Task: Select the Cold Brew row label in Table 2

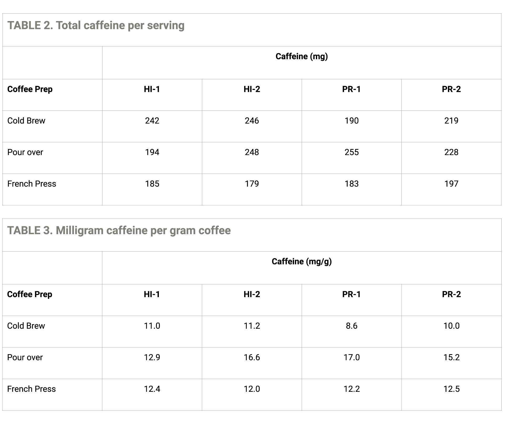Action: click(26, 121)
